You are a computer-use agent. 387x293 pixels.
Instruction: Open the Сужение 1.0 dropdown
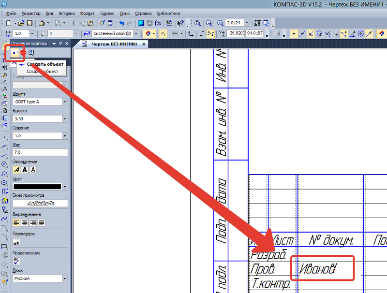(x=65, y=136)
